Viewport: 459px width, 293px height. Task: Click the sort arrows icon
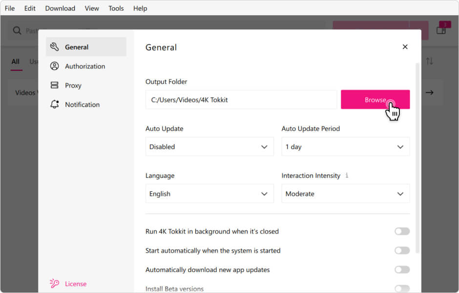(x=429, y=61)
